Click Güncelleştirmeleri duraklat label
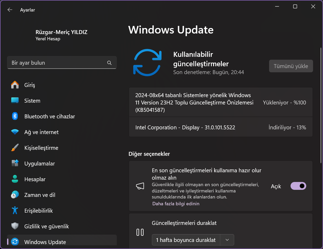The height and width of the screenshot is (249, 323). (x=184, y=223)
